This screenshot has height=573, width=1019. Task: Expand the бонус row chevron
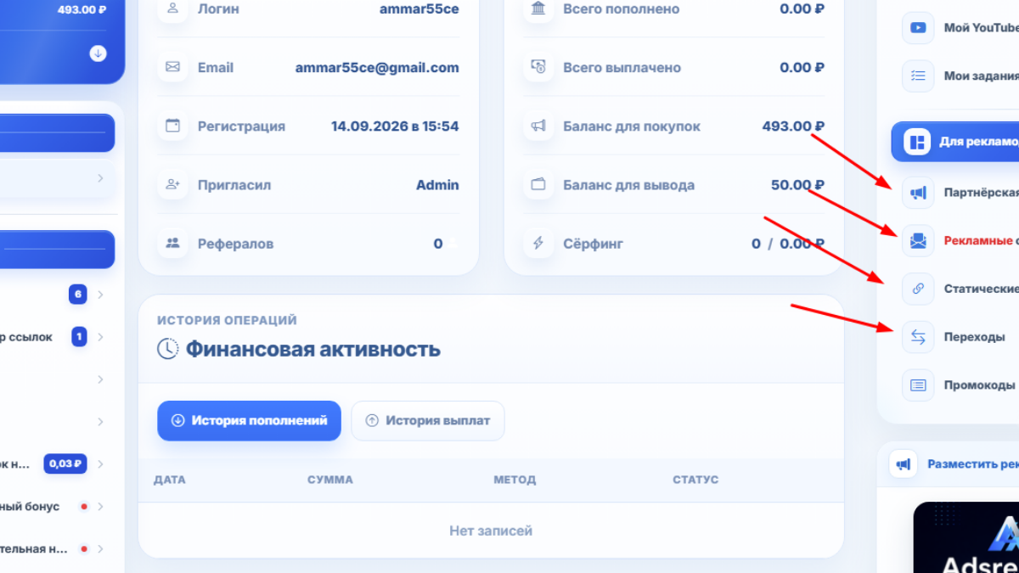(100, 507)
